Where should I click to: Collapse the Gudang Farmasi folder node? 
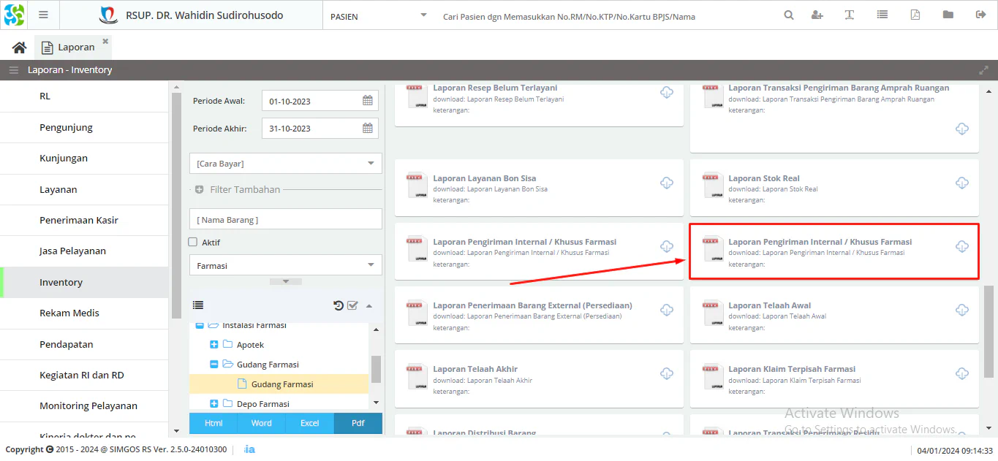pyautogui.click(x=214, y=364)
